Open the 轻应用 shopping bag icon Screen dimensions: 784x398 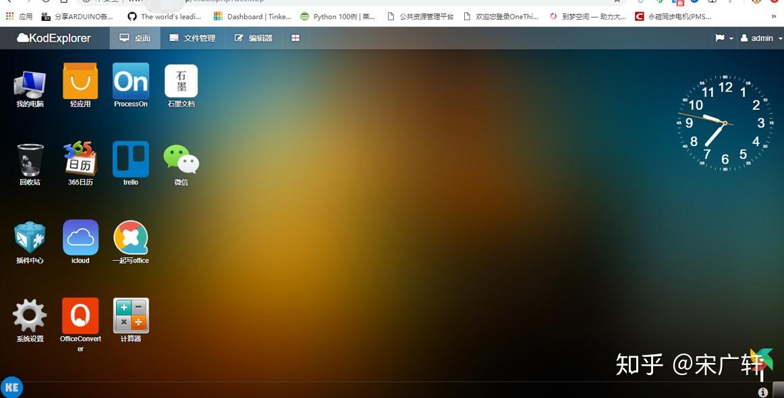[80, 81]
